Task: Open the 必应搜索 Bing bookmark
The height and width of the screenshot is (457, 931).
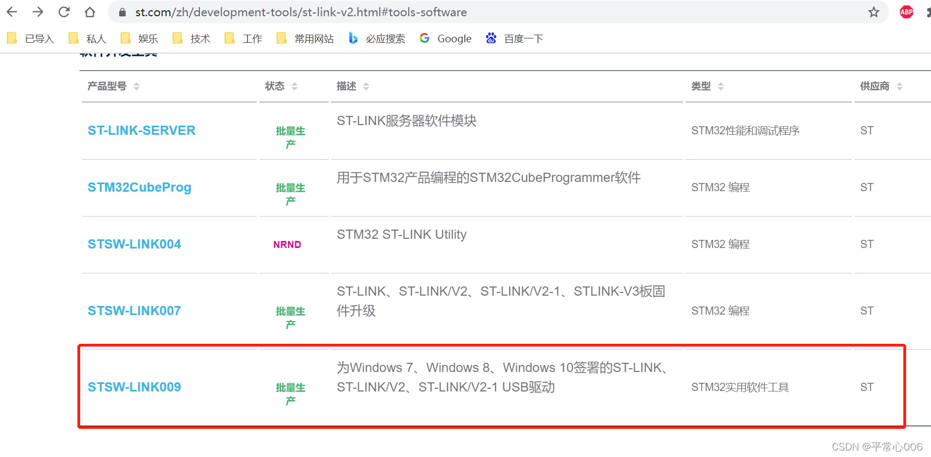Action: pyautogui.click(x=377, y=38)
